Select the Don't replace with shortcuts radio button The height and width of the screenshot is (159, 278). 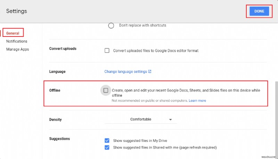[x=111, y=25]
